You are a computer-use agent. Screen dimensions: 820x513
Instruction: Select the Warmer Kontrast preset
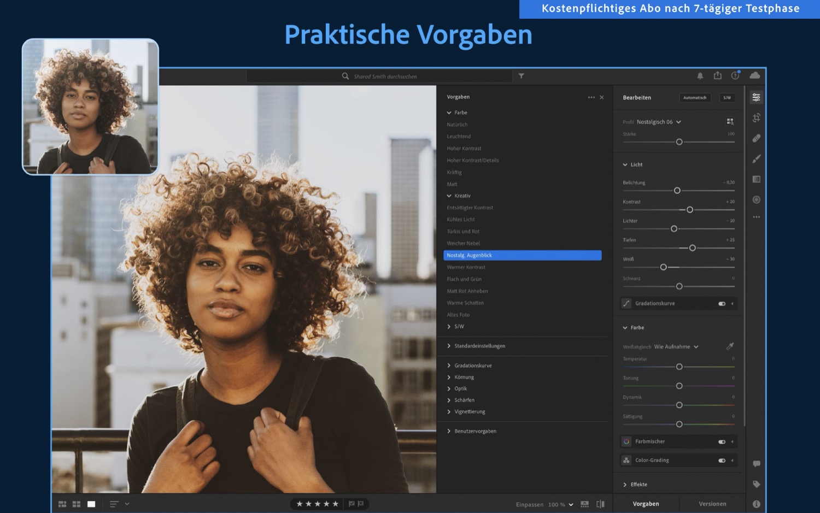pyautogui.click(x=466, y=267)
